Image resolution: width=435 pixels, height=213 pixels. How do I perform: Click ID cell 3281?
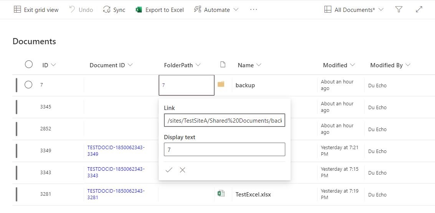[46, 194]
